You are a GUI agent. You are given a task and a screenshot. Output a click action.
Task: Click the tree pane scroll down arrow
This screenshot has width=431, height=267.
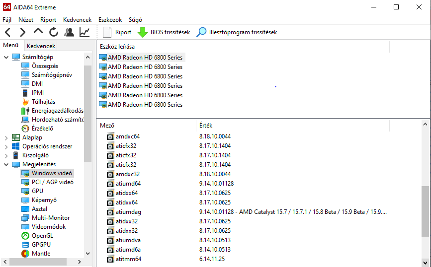click(x=87, y=254)
